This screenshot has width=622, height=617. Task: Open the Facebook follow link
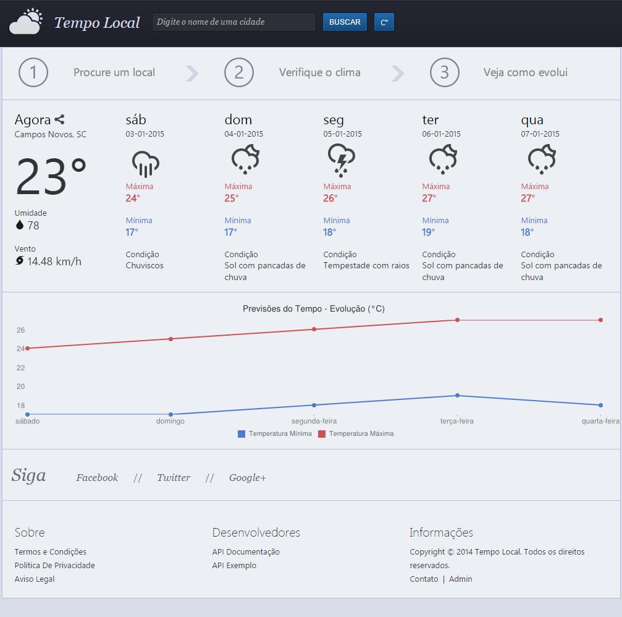97,478
